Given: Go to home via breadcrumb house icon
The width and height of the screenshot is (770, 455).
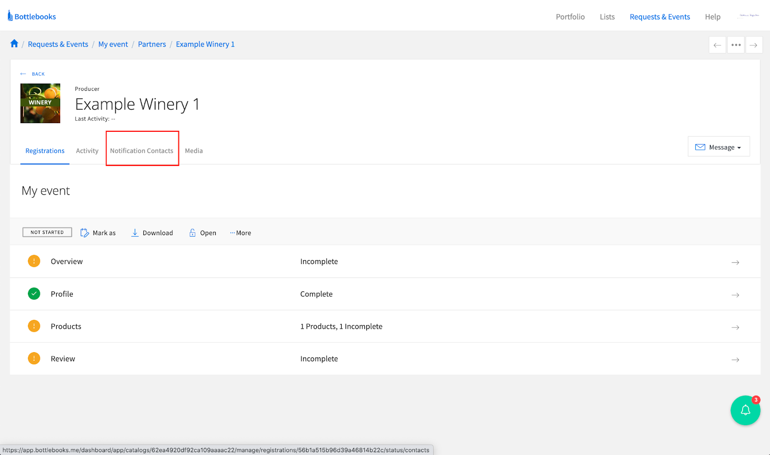Looking at the screenshot, I should [14, 44].
